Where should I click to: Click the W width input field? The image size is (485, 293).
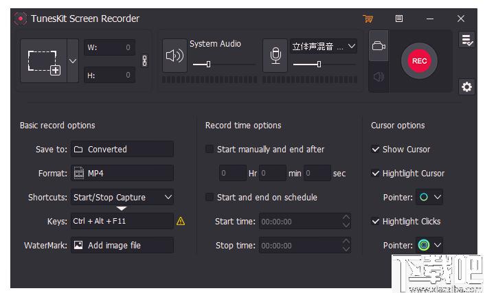click(x=109, y=47)
